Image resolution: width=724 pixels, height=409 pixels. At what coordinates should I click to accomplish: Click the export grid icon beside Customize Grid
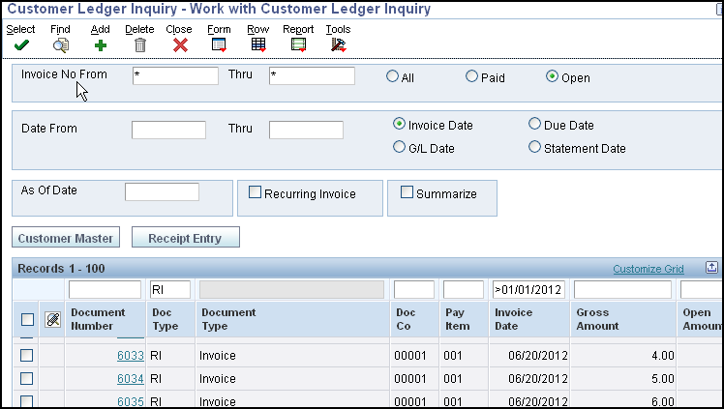click(x=711, y=268)
